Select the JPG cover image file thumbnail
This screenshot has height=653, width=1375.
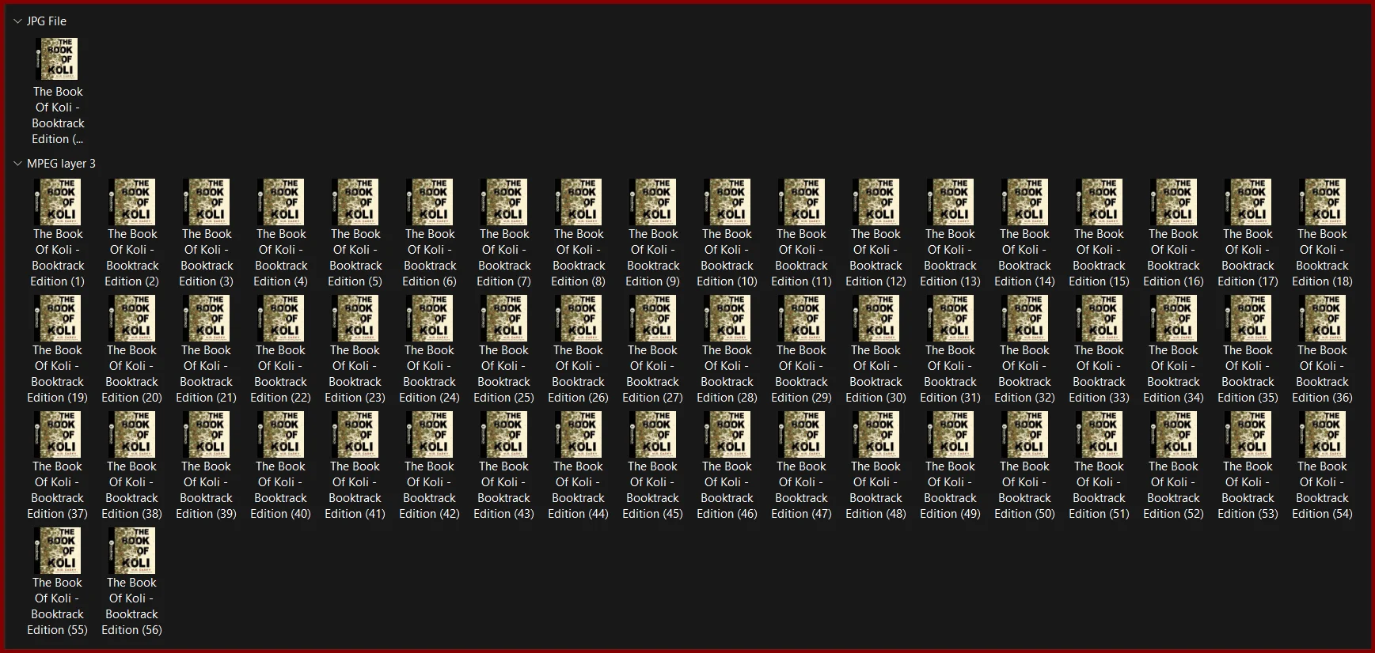point(58,59)
